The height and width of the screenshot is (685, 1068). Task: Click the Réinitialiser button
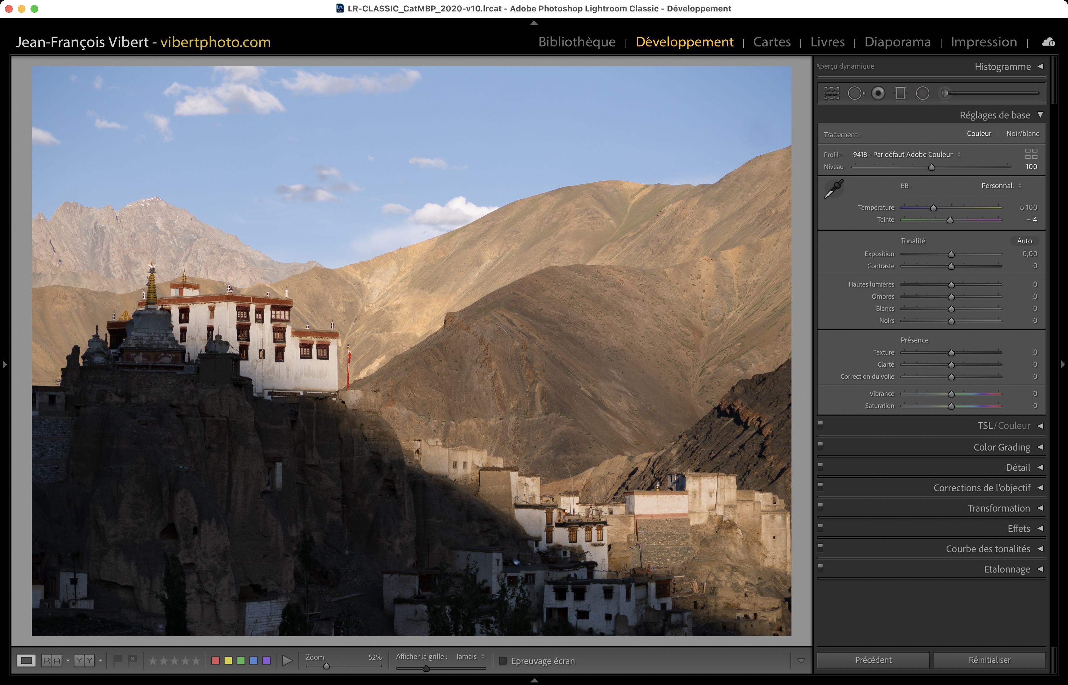(989, 660)
